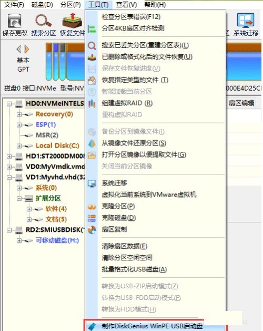The image size is (263, 331).
Task: Select Recovery(0) label in tree
Action: coord(54,114)
